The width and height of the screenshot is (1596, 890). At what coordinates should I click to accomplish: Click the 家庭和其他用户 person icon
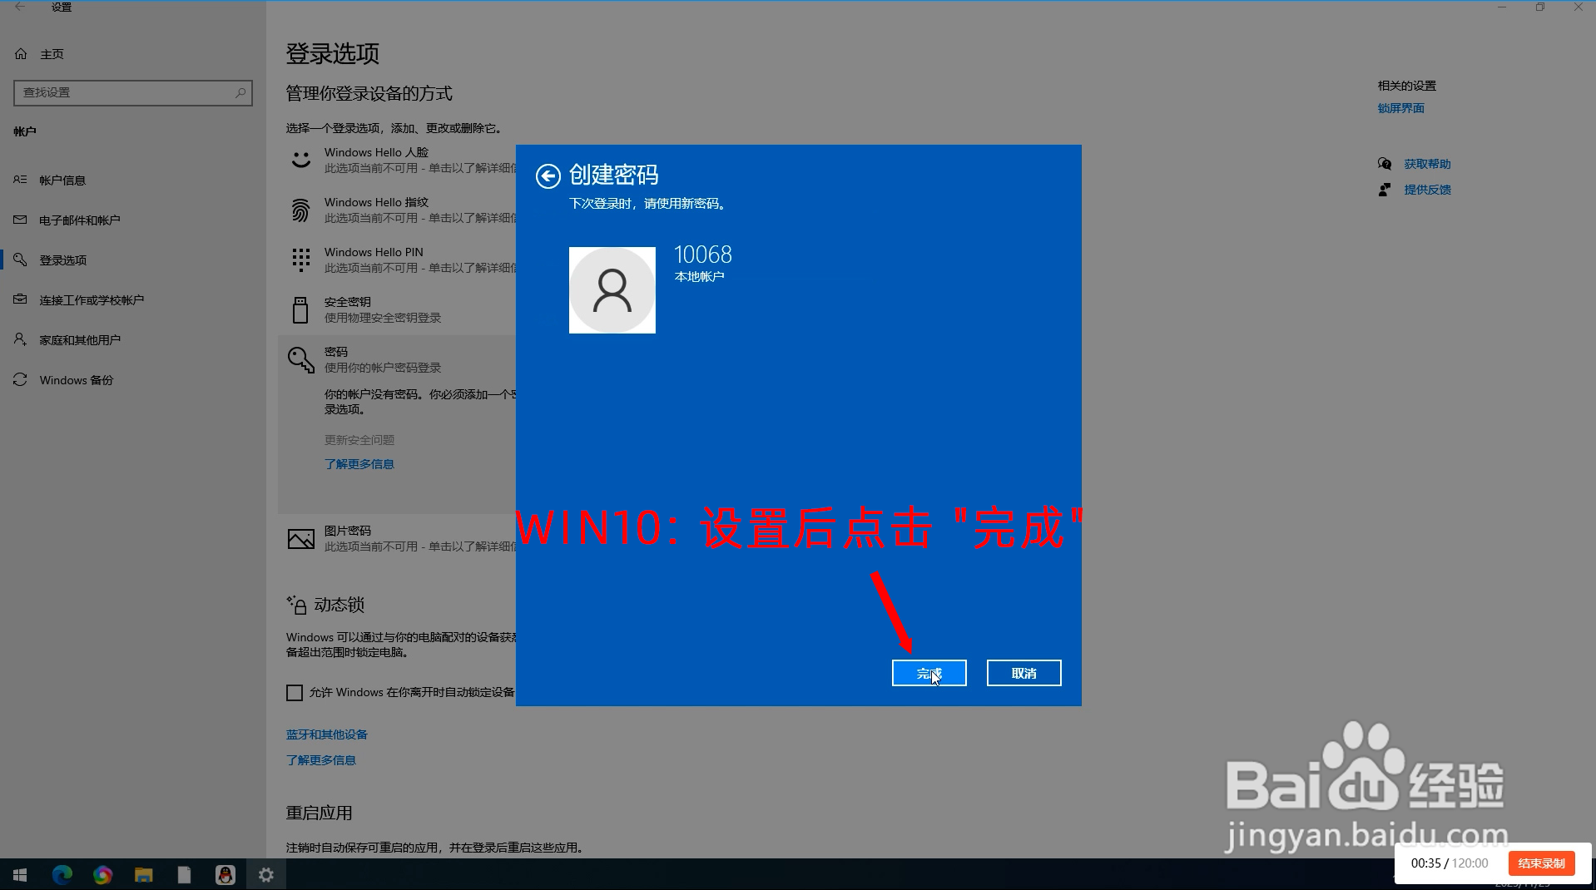click(x=20, y=339)
